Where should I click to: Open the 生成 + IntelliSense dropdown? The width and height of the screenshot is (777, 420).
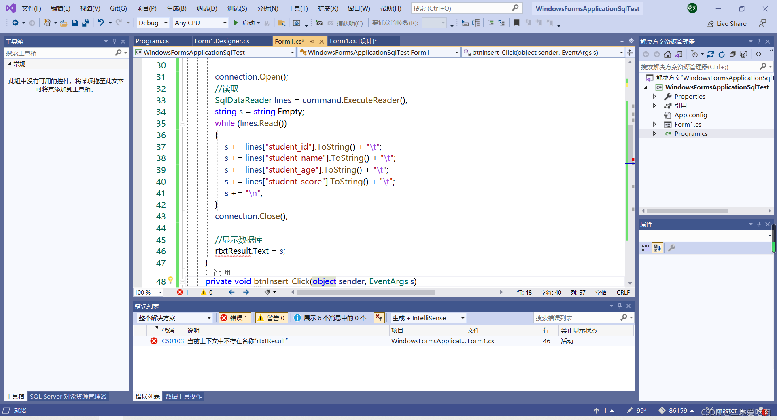click(428, 318)
